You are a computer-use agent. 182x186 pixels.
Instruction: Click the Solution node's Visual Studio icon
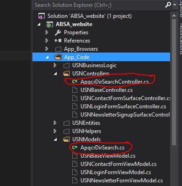click(x=42, y=16)
